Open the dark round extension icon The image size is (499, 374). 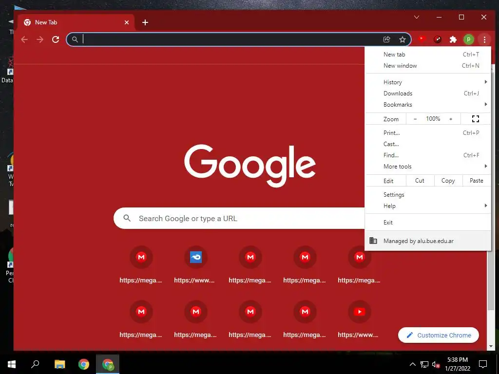click(438, 39)
